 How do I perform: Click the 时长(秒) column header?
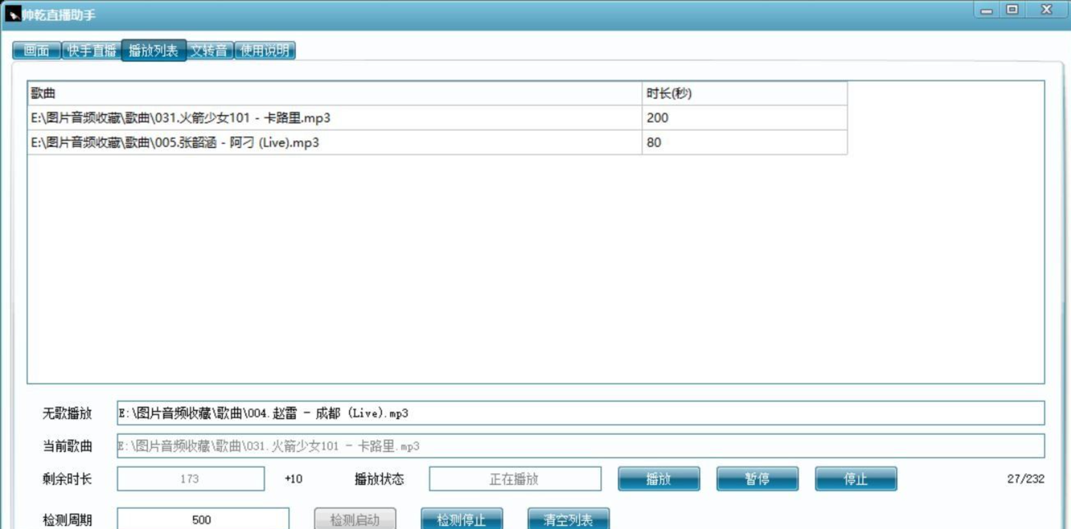(744, 94)
